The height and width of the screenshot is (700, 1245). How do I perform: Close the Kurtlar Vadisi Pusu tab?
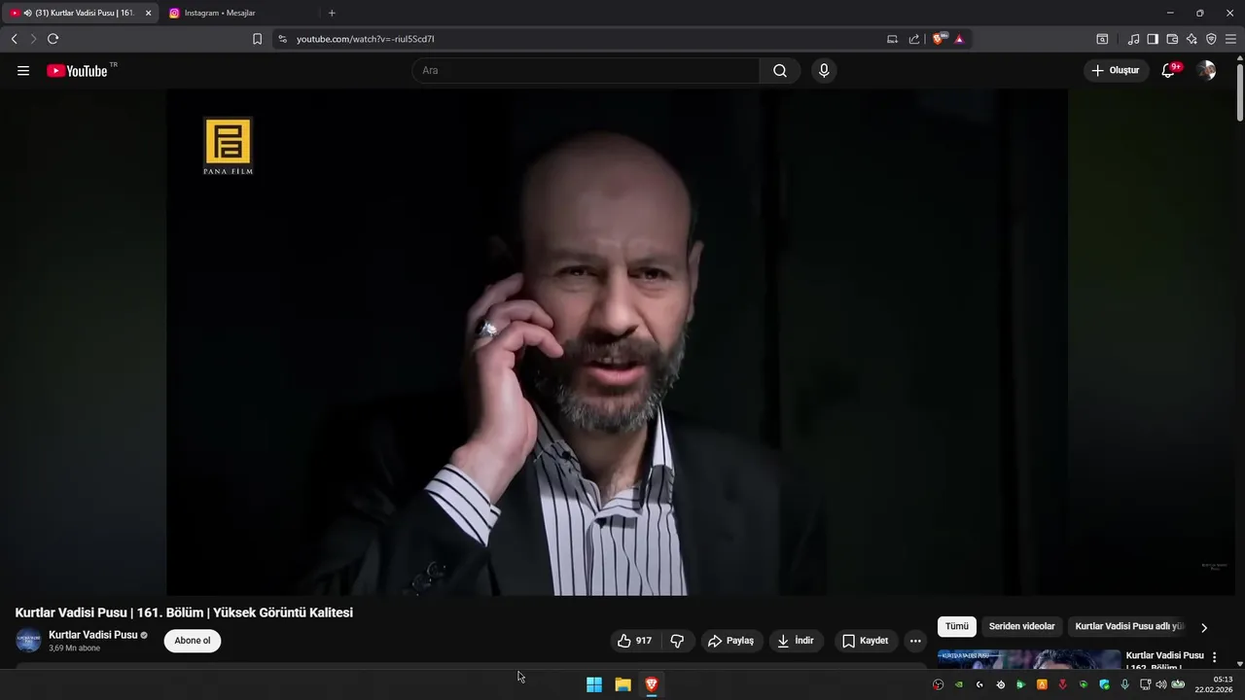coord(149,13)
